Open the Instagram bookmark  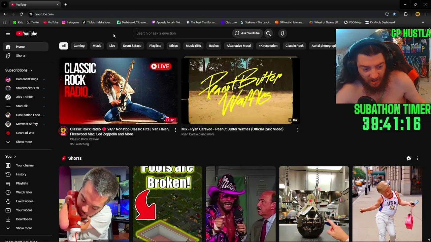pyautogui.click(x=70, y=23)
